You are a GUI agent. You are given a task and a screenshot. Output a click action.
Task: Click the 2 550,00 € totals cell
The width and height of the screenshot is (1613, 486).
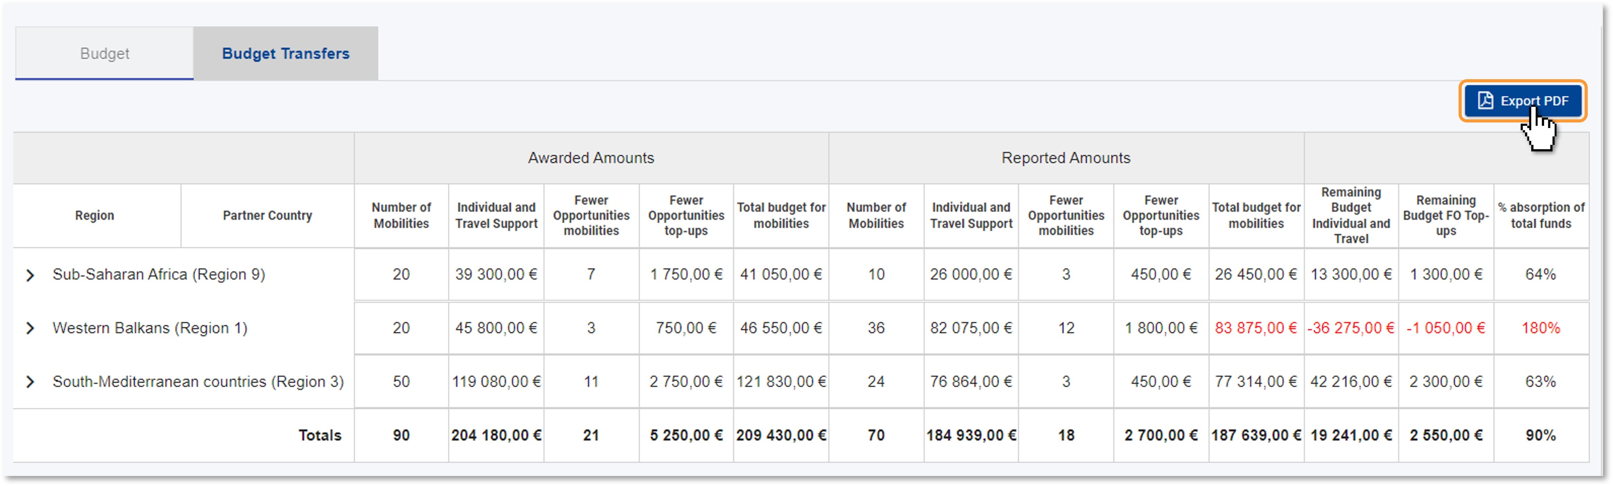click(1446, 436)
